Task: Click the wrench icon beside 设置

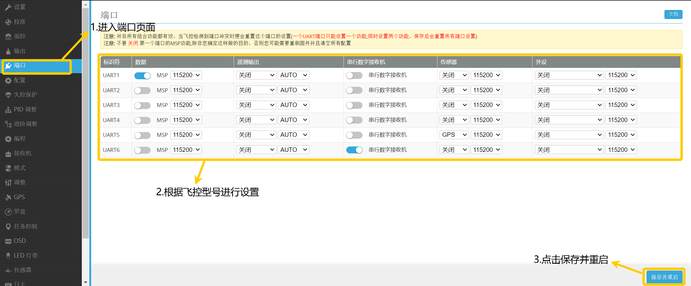Action: click(8, 7)
